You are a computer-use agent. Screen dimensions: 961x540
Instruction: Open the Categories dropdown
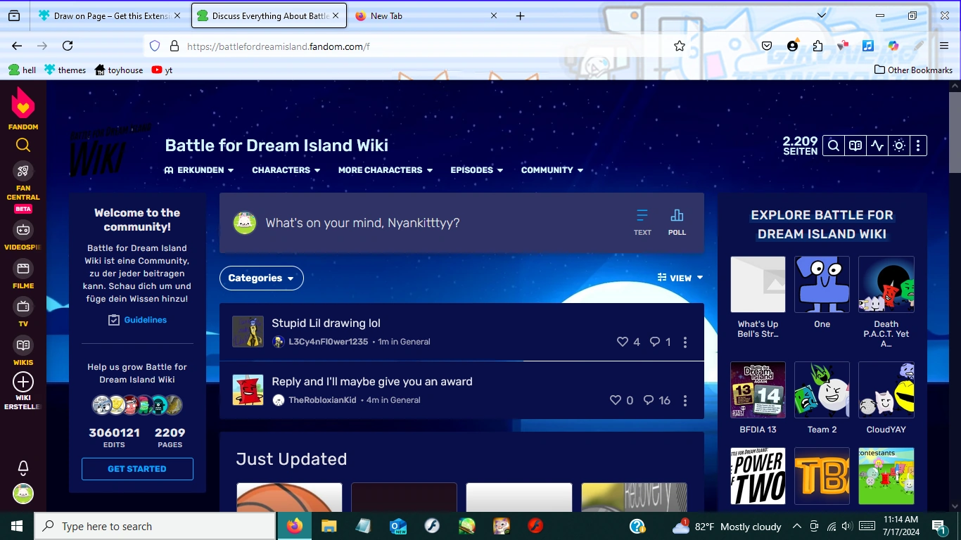[261, 278]
